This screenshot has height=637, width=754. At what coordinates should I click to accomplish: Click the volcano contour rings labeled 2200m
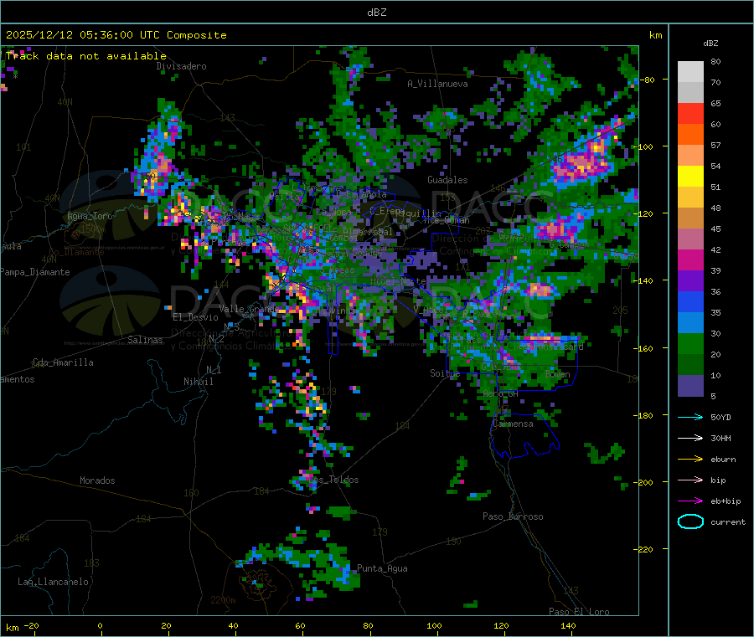coord(260,583)
